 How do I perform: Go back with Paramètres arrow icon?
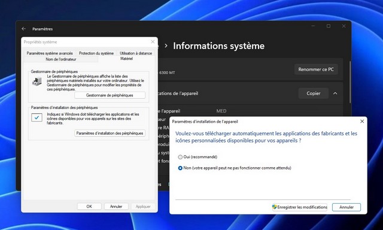[x=24, y=29]
